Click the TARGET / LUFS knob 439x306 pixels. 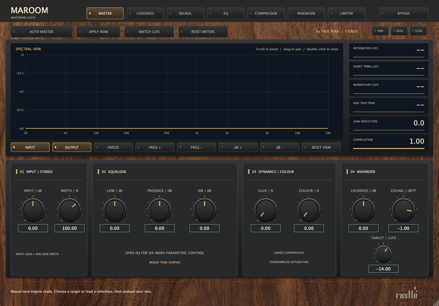[x=383, y=254]
